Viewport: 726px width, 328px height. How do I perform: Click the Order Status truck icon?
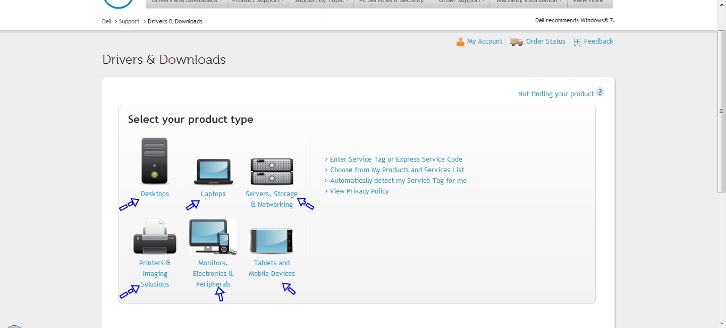(x=517, y=41)
